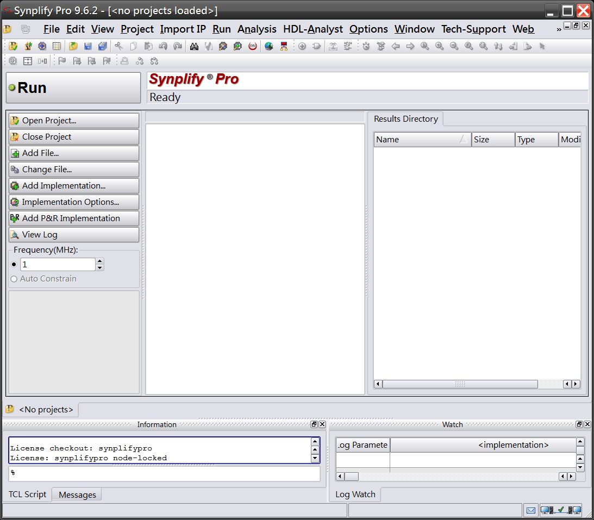Select the Frequency (MHz) radio button
Image resolution: width=594 pixels, height=520 pixels.
(x=14, y=265)
